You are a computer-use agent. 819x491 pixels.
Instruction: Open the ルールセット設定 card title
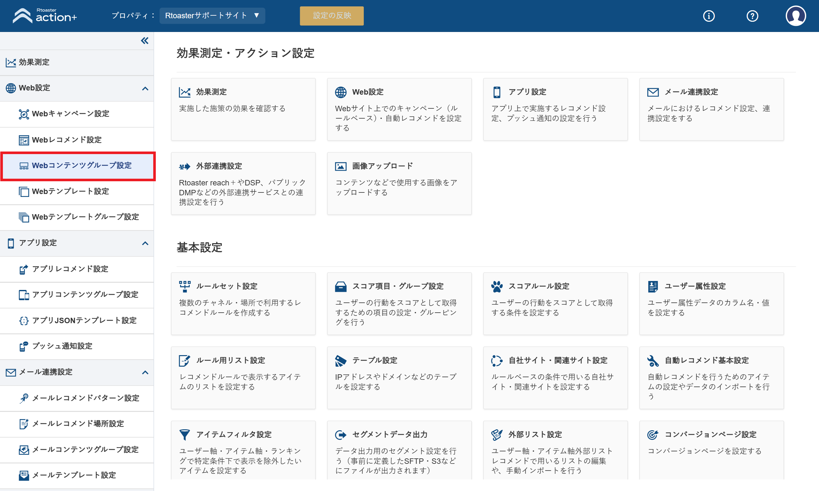point(227,286)
